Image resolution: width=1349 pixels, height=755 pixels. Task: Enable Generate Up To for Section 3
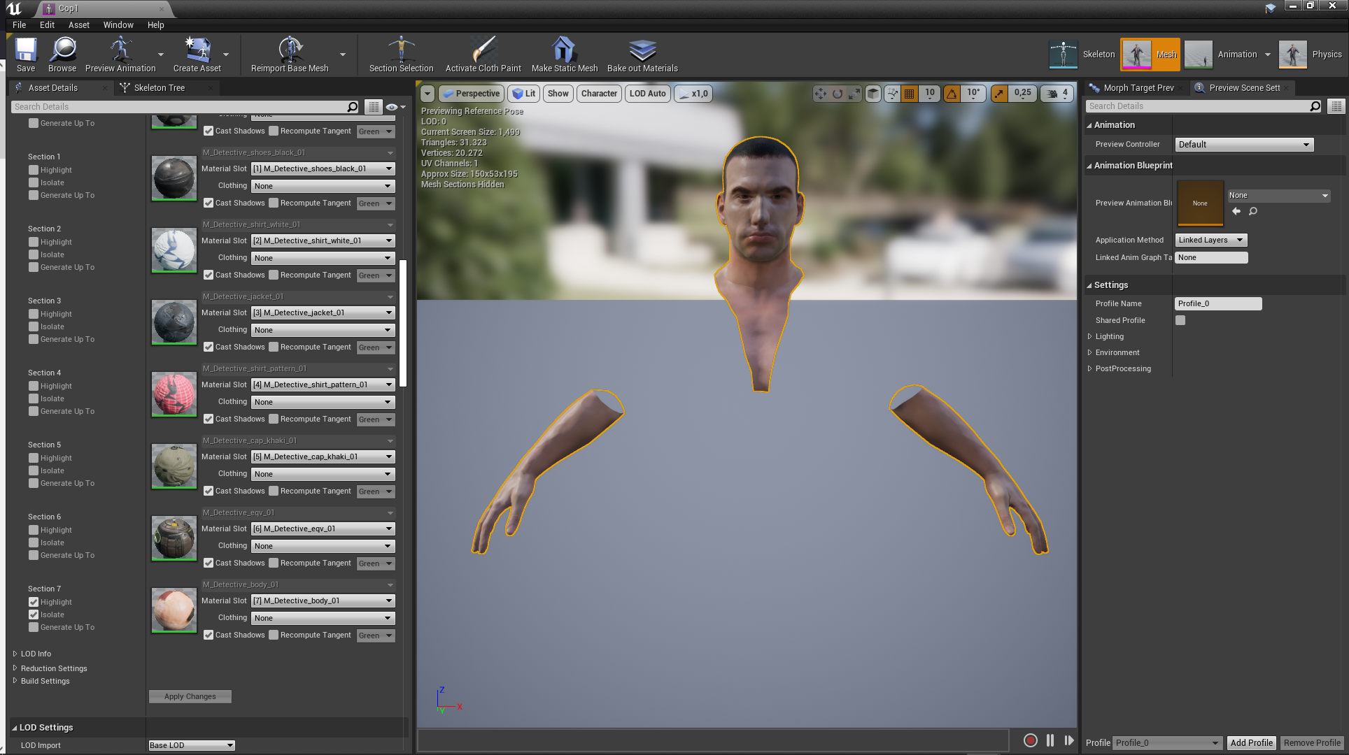pyautogui.click(x=34, y=339)
